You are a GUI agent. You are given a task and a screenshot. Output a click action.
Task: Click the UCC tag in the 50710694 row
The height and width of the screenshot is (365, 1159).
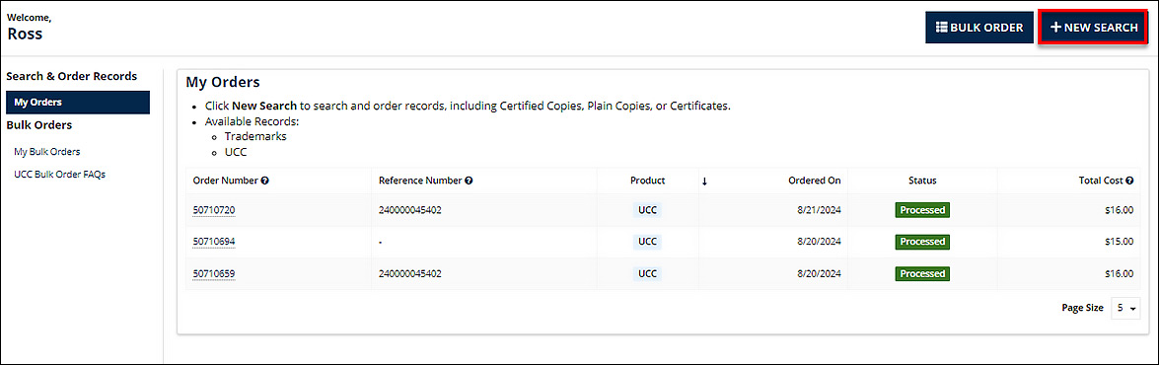[647, 242]
